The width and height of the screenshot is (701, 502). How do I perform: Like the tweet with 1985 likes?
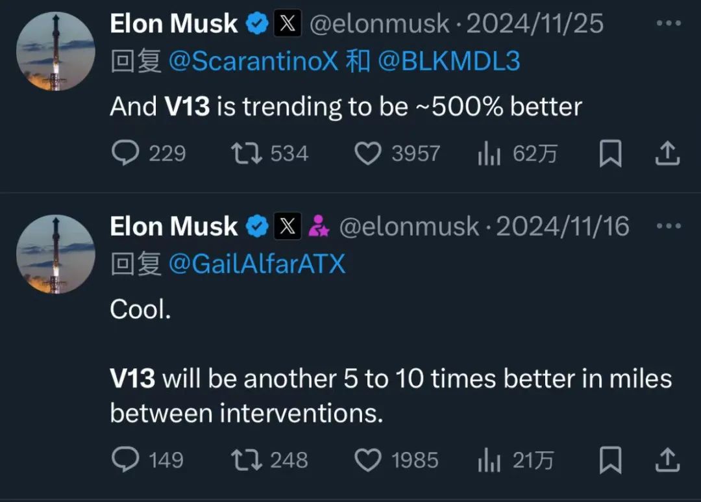point(368,460)
